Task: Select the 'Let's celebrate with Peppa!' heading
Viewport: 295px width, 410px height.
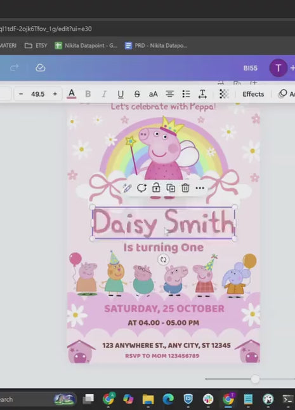Action: [x=164, y=106]
